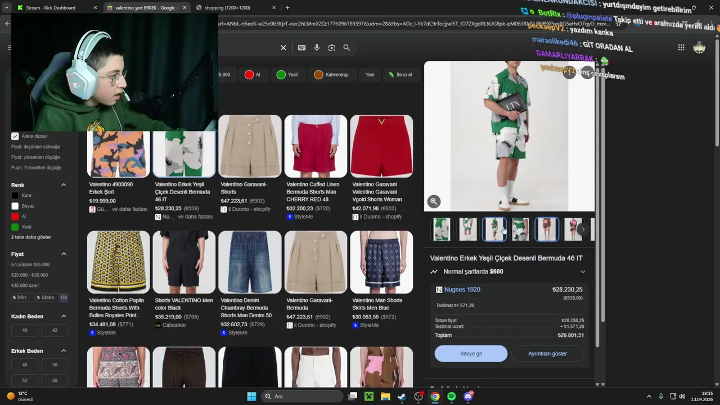Viewport: 720px width, 405px height.
Task: Open Task View on the taskbar
Action: click(353, 396)
